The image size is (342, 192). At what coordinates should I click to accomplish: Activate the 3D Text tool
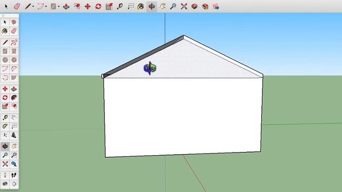pyautogui.click(x=14, y=135)
